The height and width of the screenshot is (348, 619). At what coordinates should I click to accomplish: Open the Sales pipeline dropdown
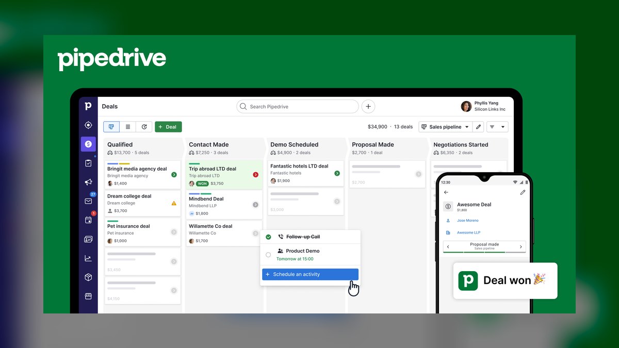coord(446,127)
